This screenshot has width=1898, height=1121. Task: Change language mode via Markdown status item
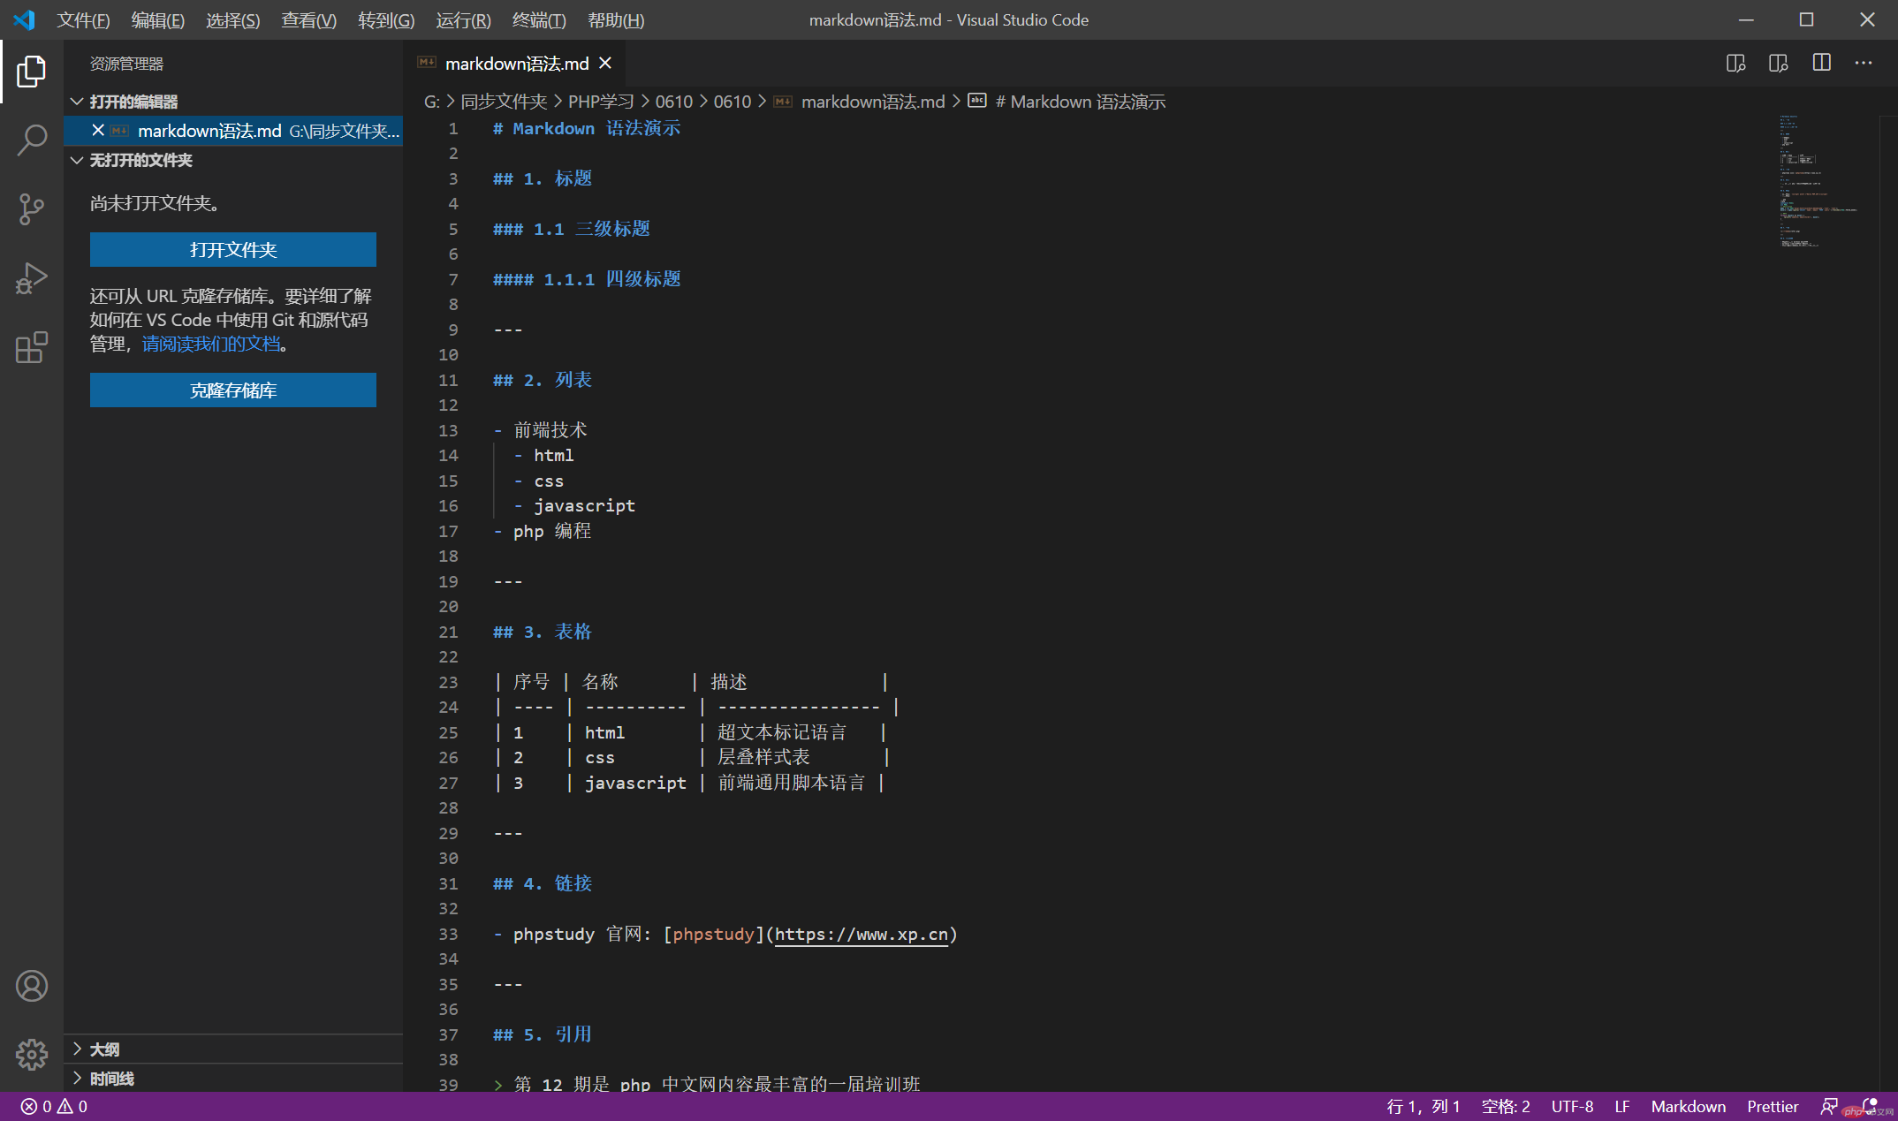[x=1688, y=1106]
